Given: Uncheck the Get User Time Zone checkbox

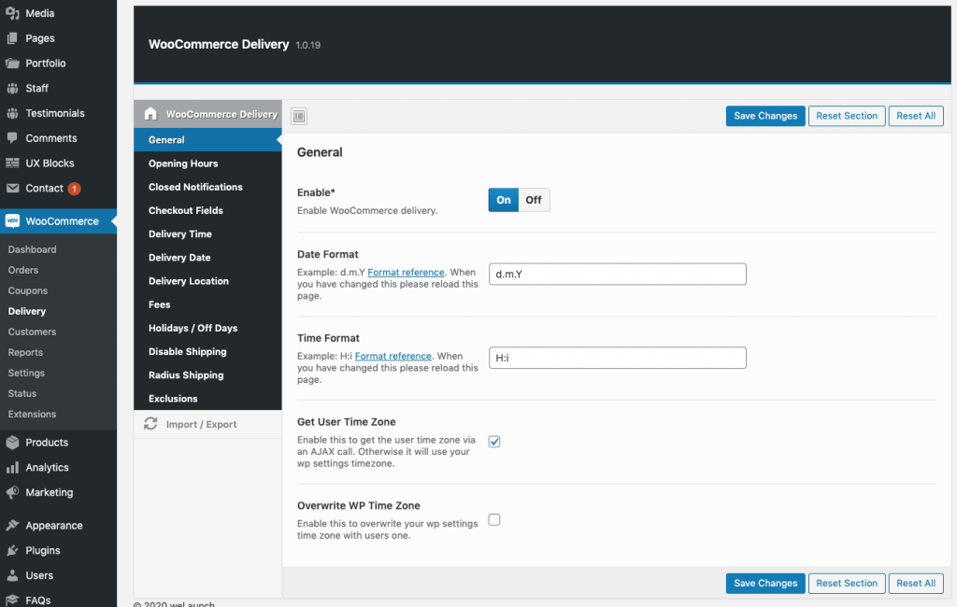Looking at the screenshot, I should pyautogui.click(x=494, y=441).
